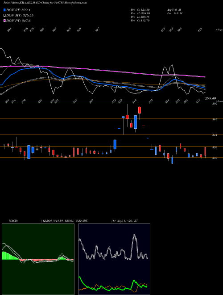The height and width of the screenshot is (295, 223).
Task: Click the 391 lower value label
Action: [7, 101]
